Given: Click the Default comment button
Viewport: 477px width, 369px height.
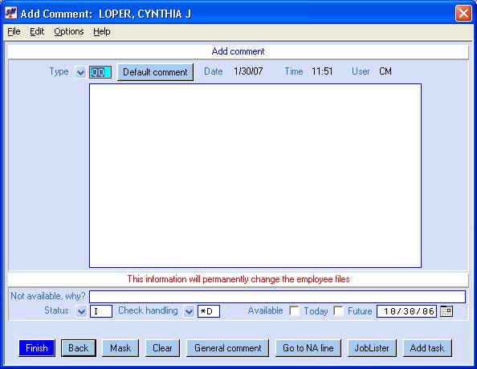Looking at the screenshot, I should 155,72.
